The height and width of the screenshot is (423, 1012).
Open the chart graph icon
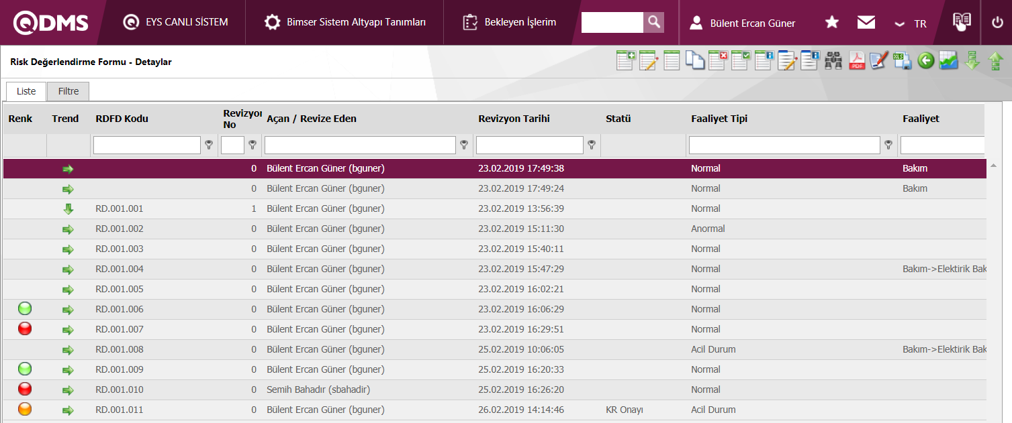click(948, 61)
